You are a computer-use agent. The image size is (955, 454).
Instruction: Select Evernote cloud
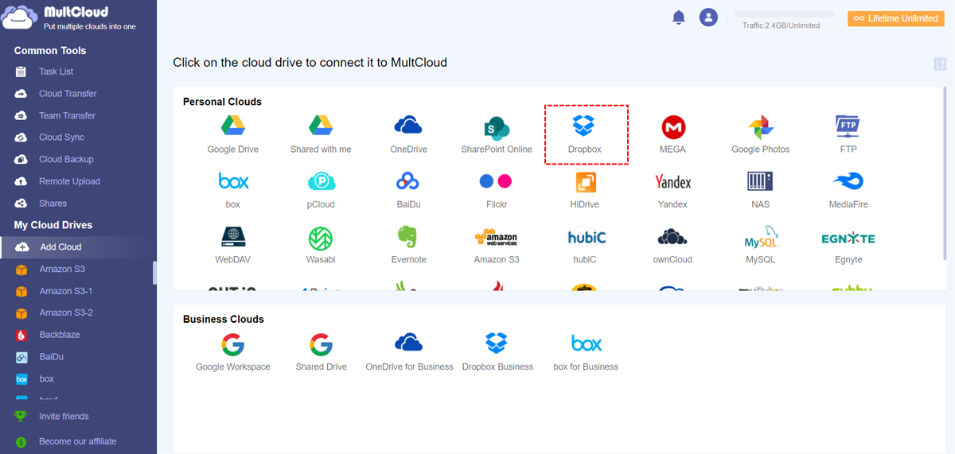coord(408,245)
